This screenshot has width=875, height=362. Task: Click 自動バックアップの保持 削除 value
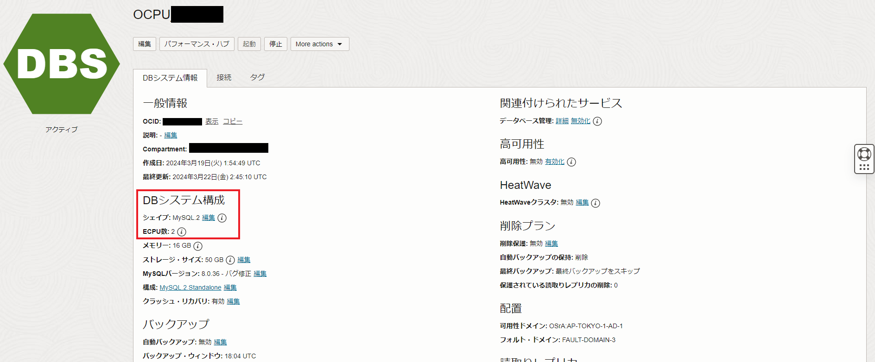click(582, 257)
